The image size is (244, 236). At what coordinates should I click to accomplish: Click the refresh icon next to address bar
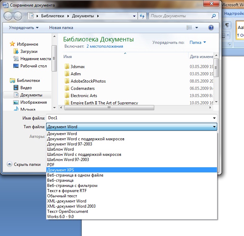pyautogui.click(x=142, y=16)
